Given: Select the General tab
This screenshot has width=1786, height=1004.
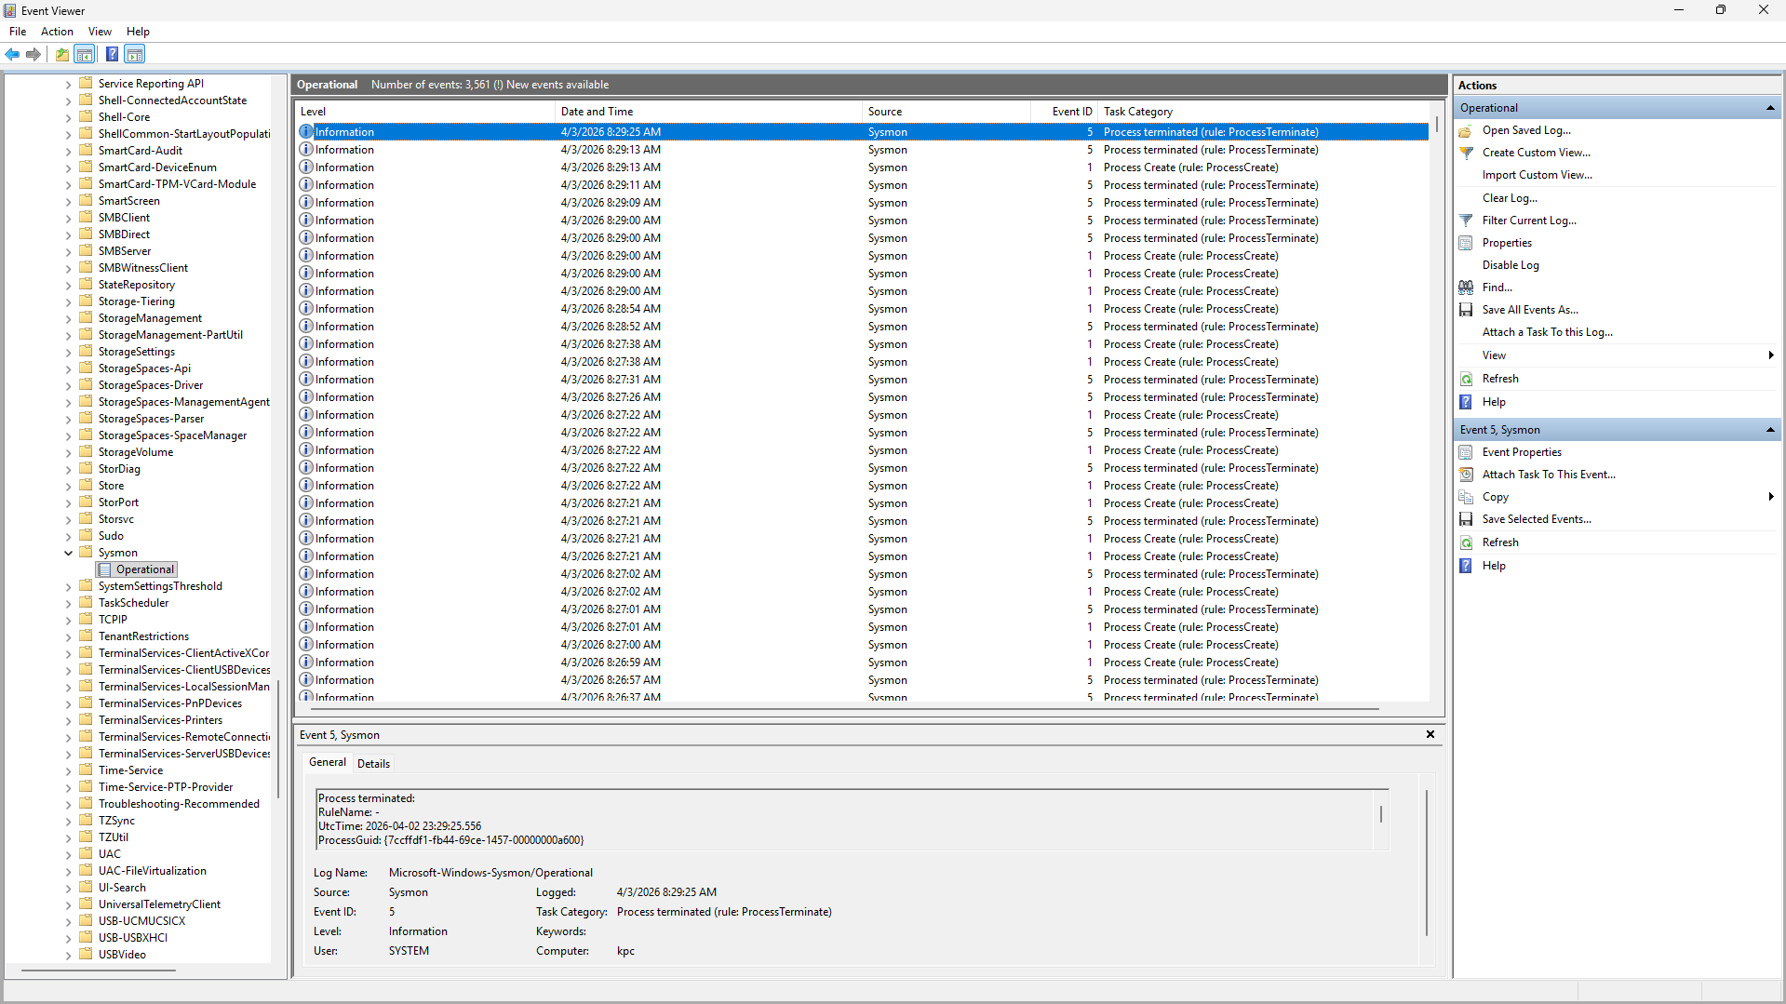Looking at the screenshot, I should 328,762.
